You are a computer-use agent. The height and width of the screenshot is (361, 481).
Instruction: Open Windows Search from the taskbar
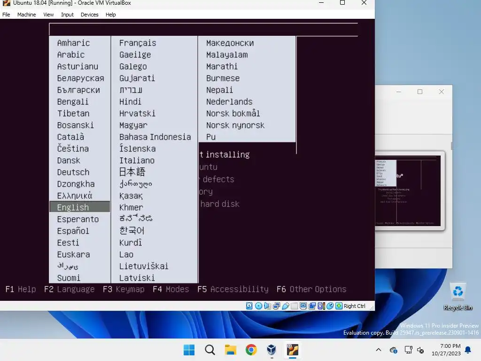tap(210, 350)
